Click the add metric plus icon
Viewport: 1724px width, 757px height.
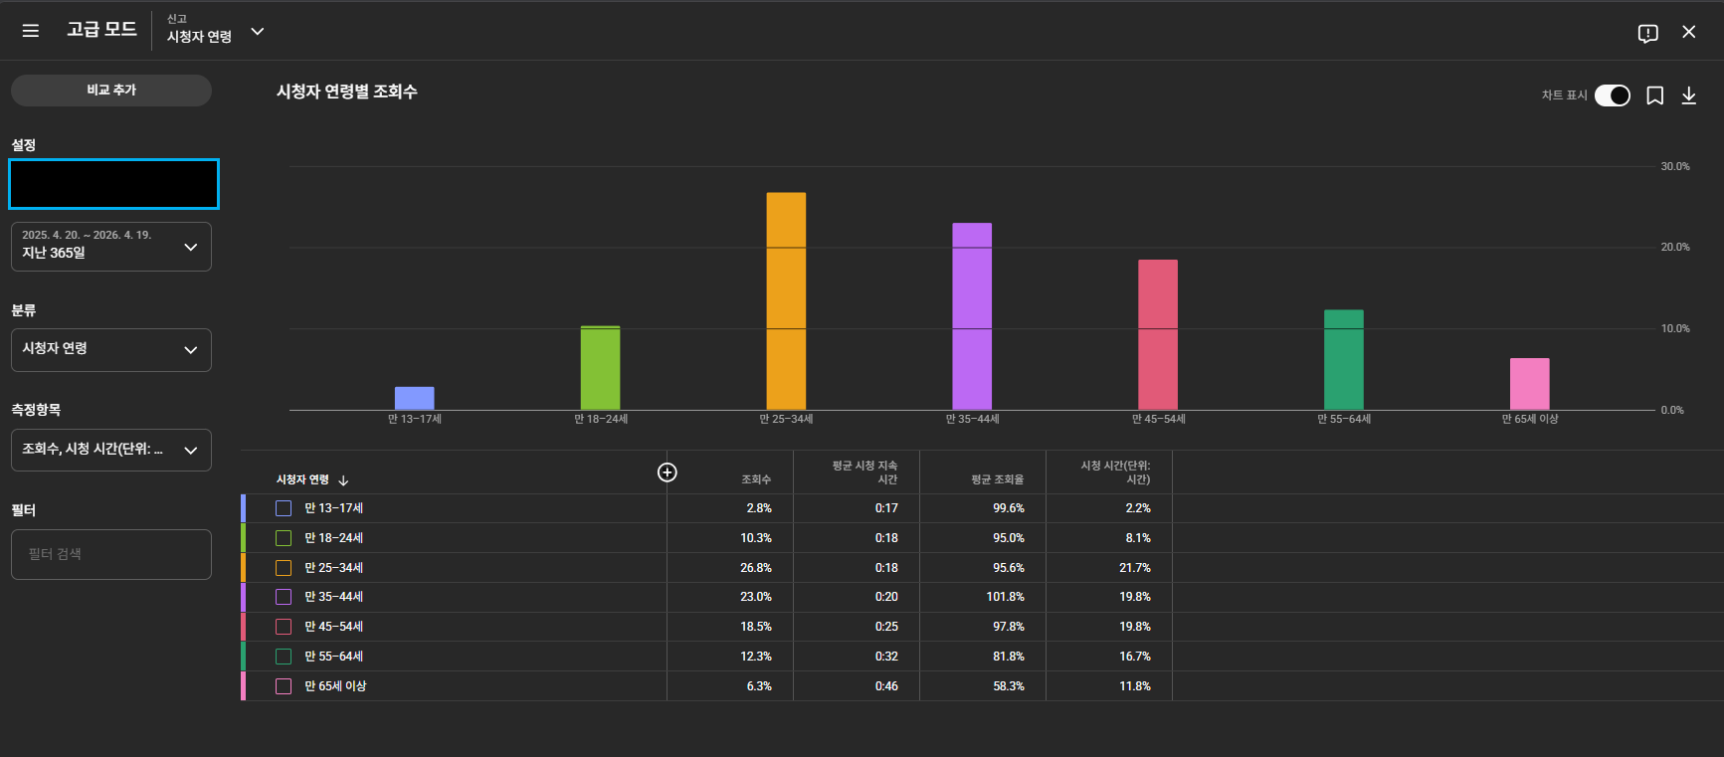(667, 473)
